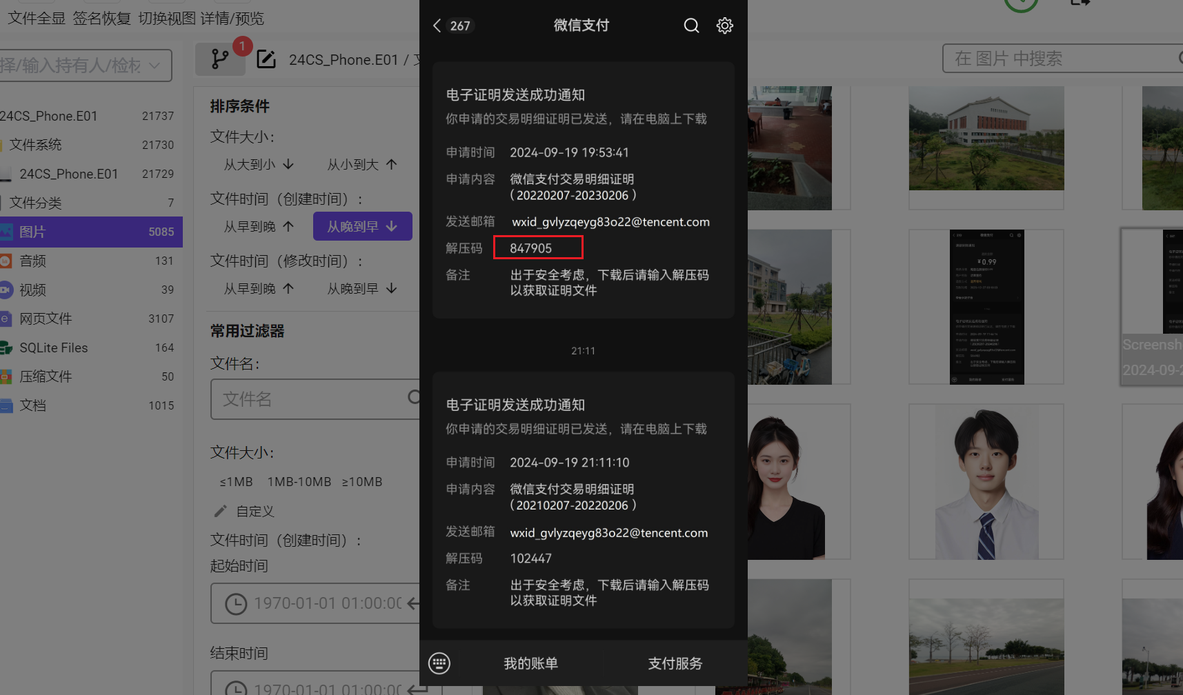
Task: Click the 21:11 timestamp in the chat
Action: [x=583, y=351]
